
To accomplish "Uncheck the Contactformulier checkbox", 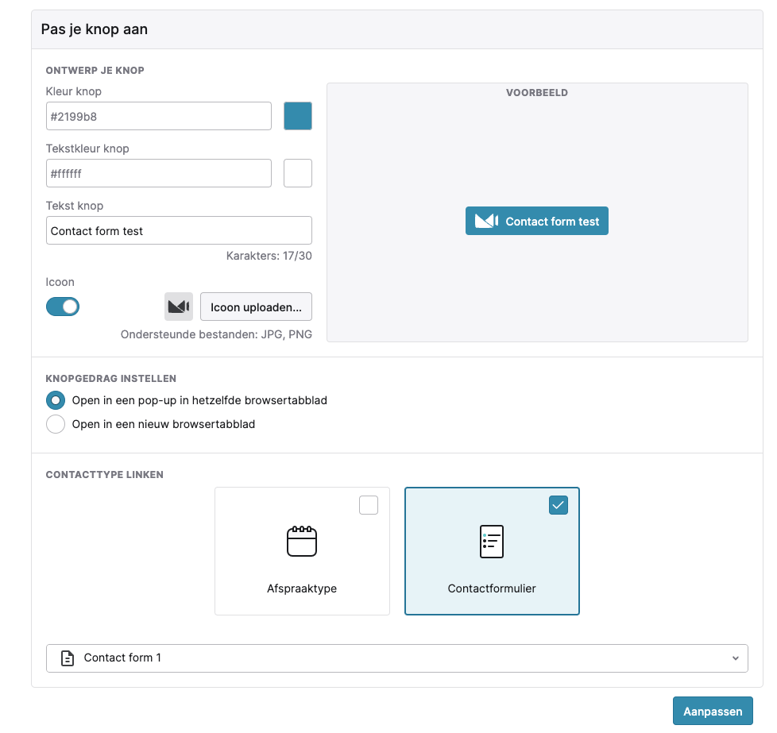I will pos(559,505).
